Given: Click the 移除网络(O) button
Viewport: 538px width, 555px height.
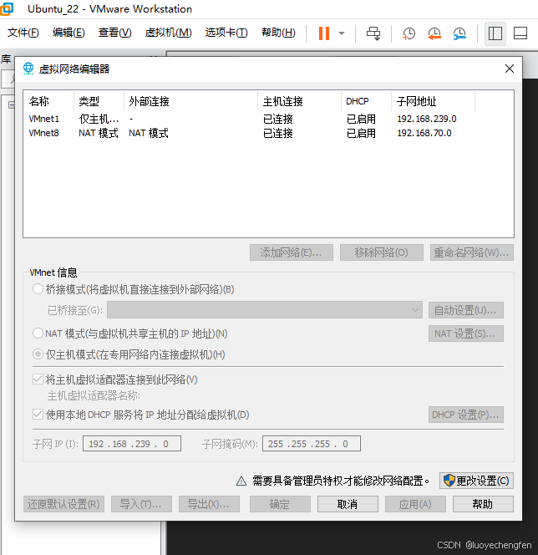Looking at the screenshot, I should tap(381, 252).
